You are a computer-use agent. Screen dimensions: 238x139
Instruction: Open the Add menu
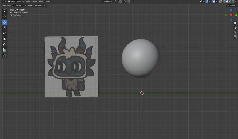click(41, 1)
